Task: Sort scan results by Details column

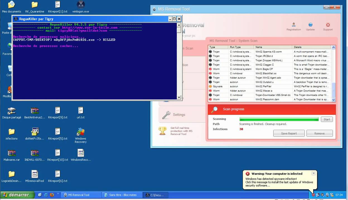Action: [x=311, y=47]
